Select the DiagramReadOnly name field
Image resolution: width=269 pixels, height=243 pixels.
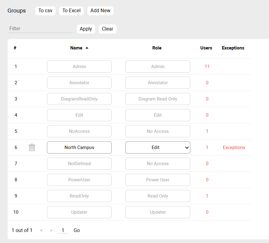pos(79,99)
